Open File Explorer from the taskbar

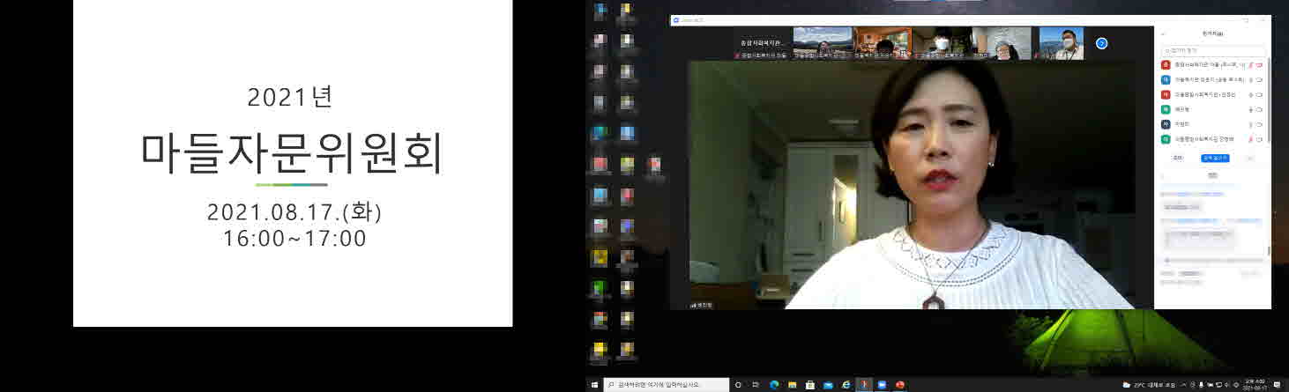tap(792, 385)
